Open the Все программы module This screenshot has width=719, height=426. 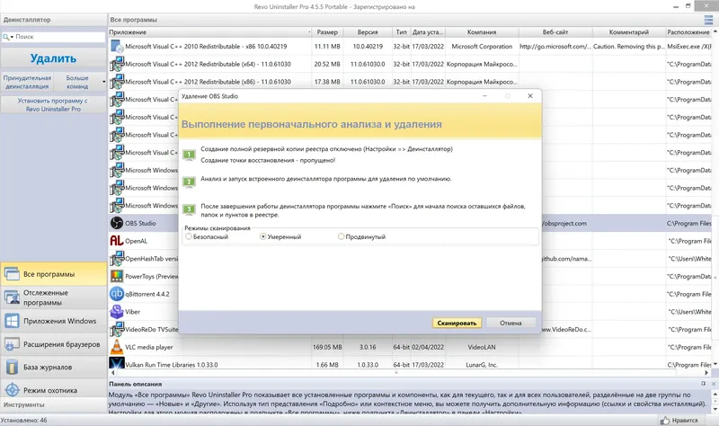pyautogui.click(x=54, y=274)
